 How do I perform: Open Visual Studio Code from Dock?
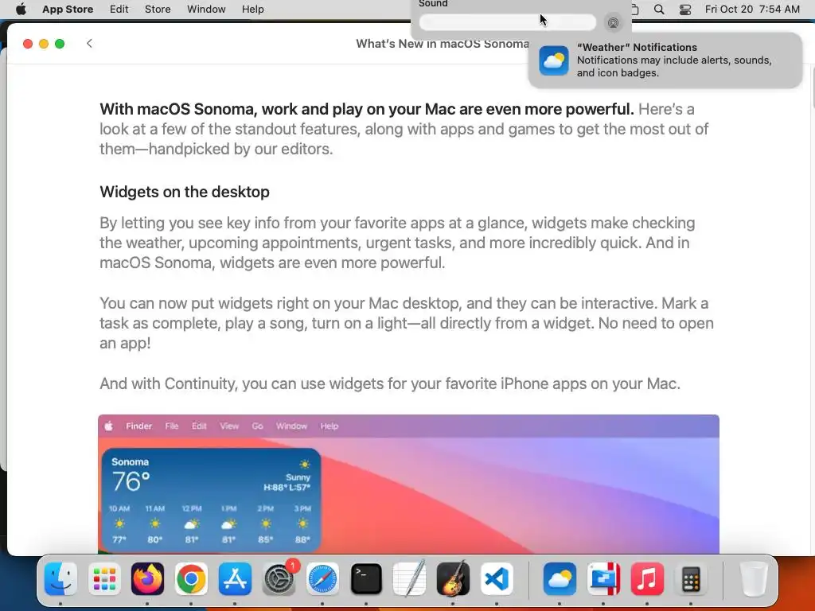coord(497,578)
